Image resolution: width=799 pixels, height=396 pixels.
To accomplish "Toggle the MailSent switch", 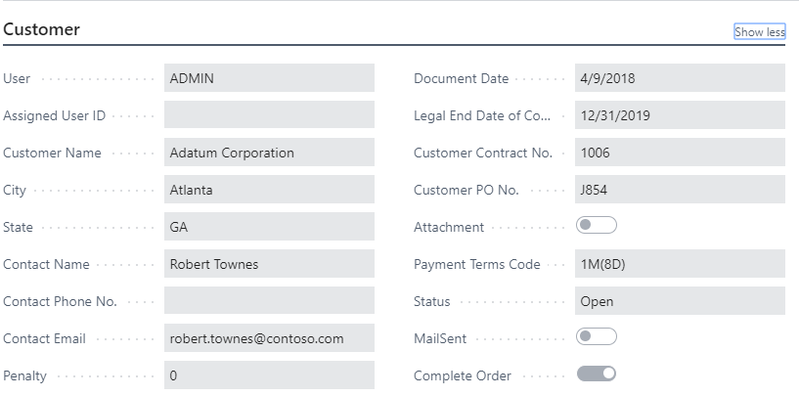I will 597,336.
